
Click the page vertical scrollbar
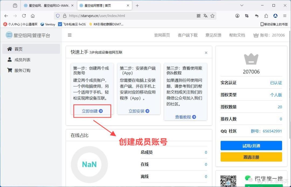click(289, 85)
